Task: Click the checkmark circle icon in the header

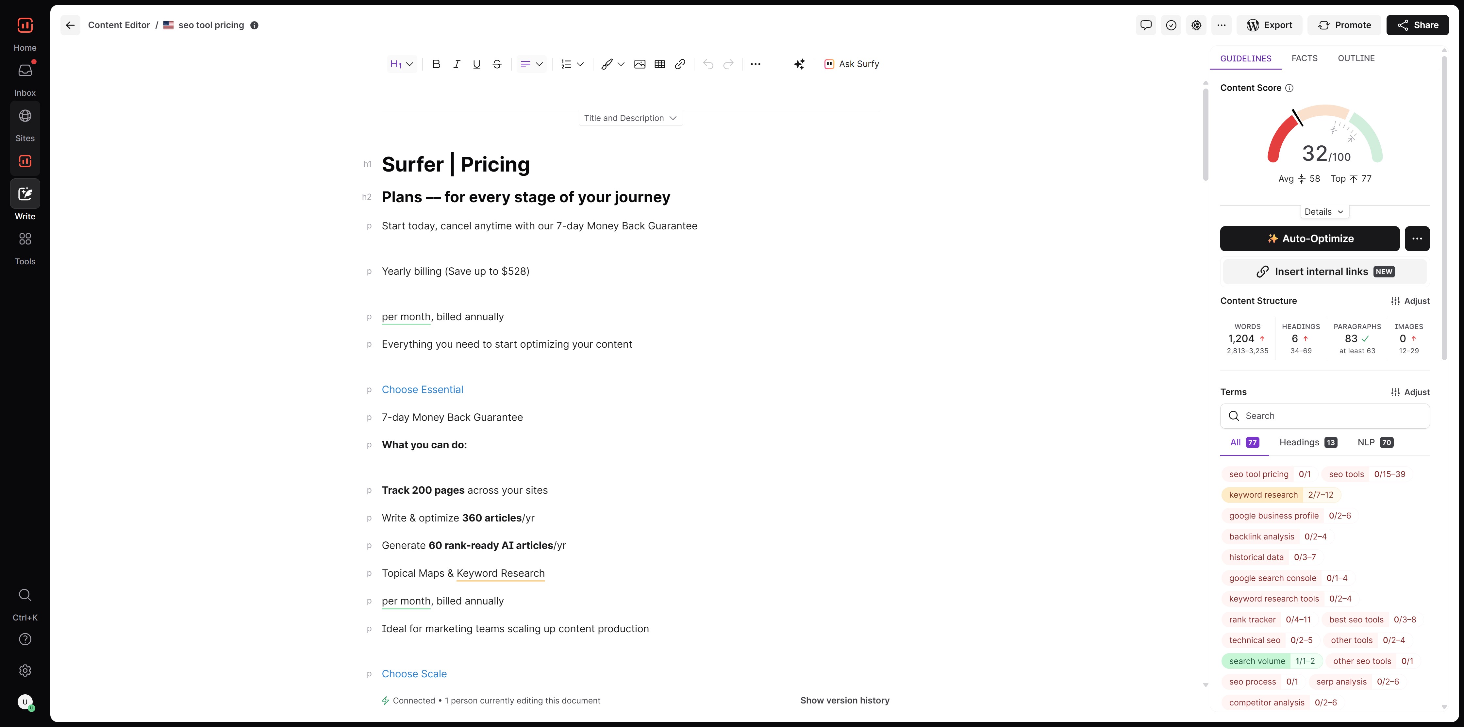Action: click(1171, 25)
